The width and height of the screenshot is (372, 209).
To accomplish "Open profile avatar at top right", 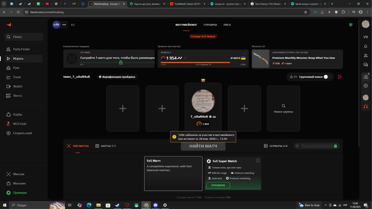I will point(366,24).
